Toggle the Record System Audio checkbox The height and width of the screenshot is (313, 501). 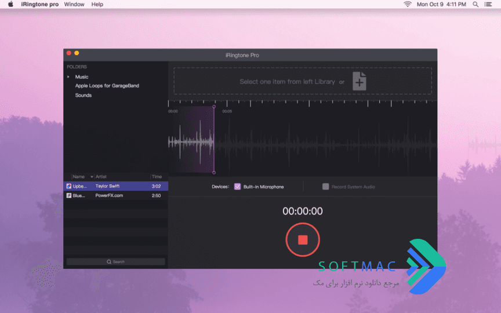point(325,187)
